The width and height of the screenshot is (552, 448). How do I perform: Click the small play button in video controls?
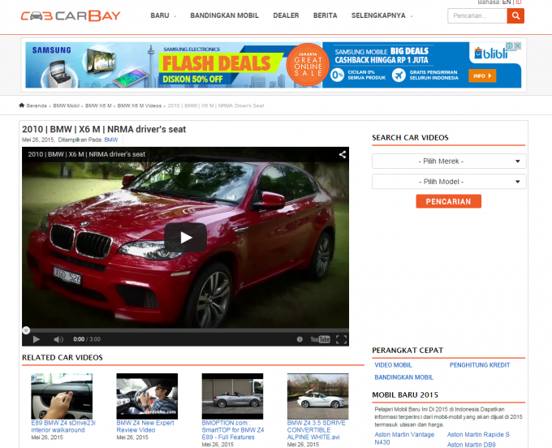click(36, 339)
